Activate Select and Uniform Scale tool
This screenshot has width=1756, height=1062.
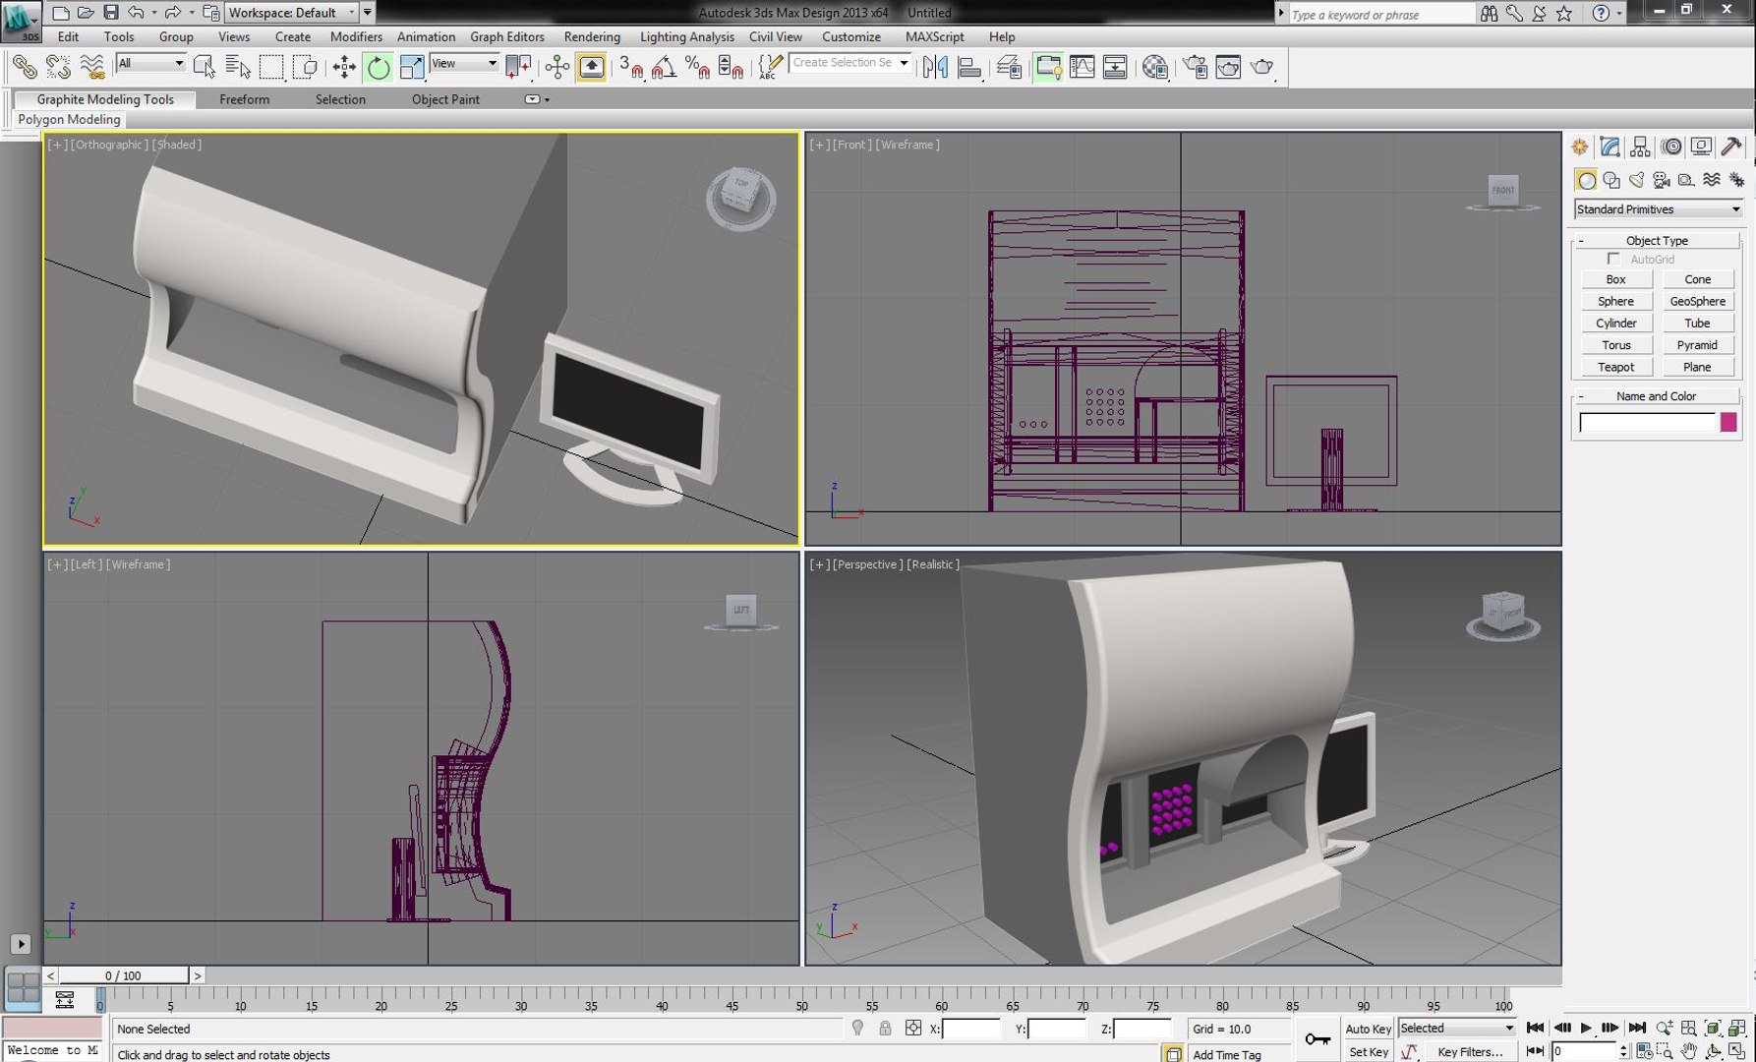[x=411, y=67]
